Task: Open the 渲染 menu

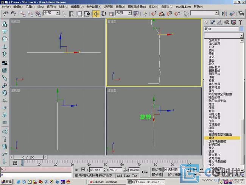Action: click(153, 7)
